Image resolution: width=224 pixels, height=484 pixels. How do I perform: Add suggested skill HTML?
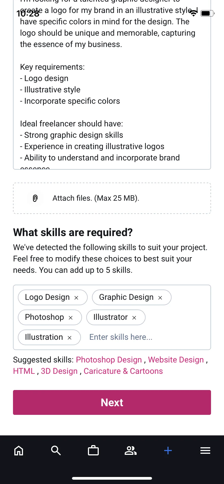(24, 371)
